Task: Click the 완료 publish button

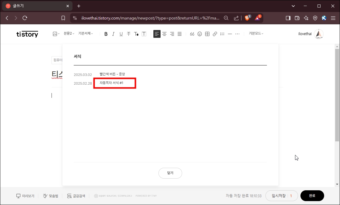Action: coord(312,195)
